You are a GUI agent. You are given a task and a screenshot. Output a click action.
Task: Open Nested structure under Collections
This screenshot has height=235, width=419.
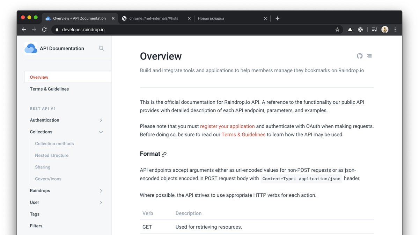point(51,155)
